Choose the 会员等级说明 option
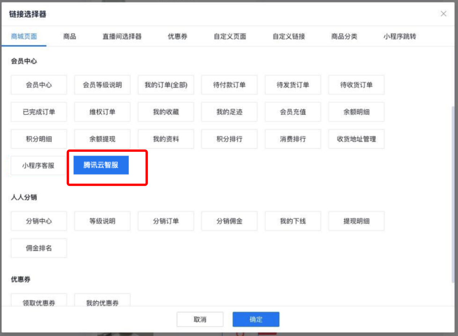Image resolution: width=458 pixels, height=336 pixels. tap(102, 85)
